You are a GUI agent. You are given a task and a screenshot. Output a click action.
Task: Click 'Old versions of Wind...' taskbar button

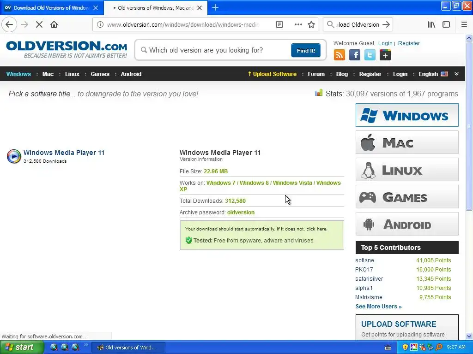click(x=128, y=348)
